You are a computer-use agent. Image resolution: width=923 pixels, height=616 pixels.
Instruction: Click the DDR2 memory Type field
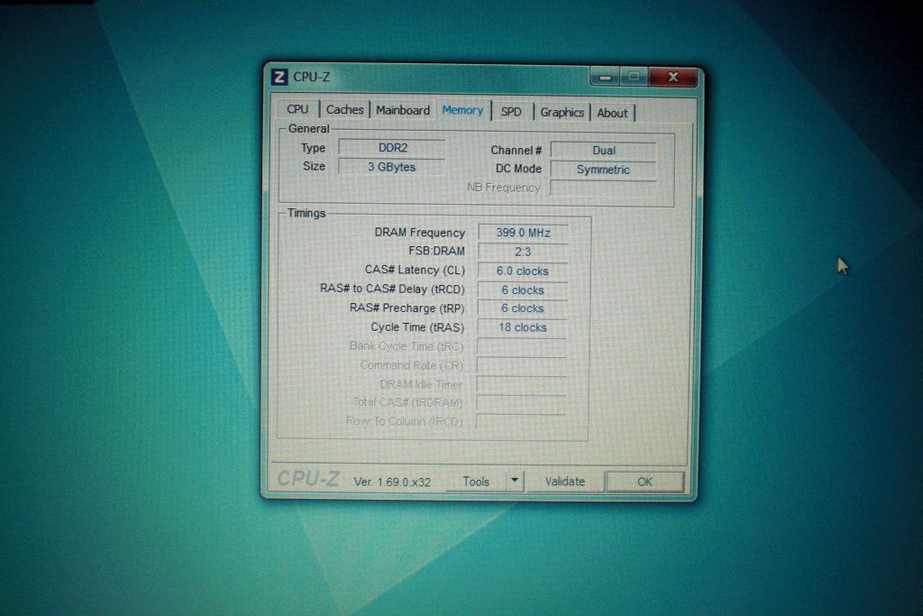tap(392, 148)
